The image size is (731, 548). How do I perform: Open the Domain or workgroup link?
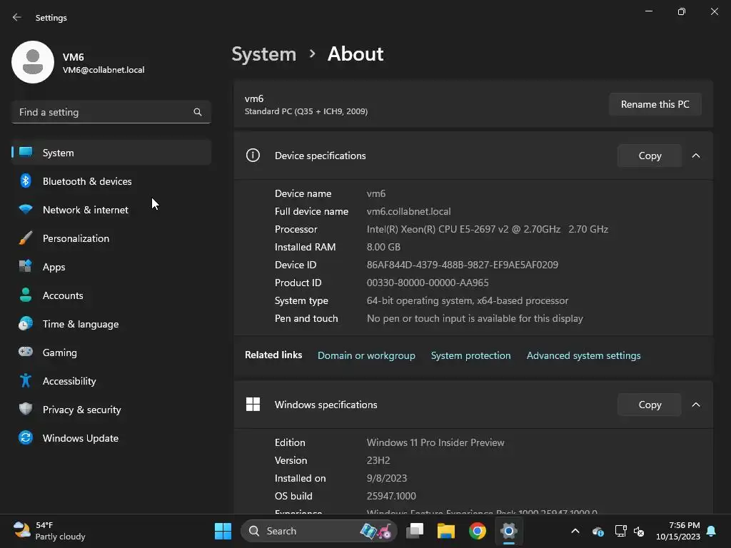point(366,355)
